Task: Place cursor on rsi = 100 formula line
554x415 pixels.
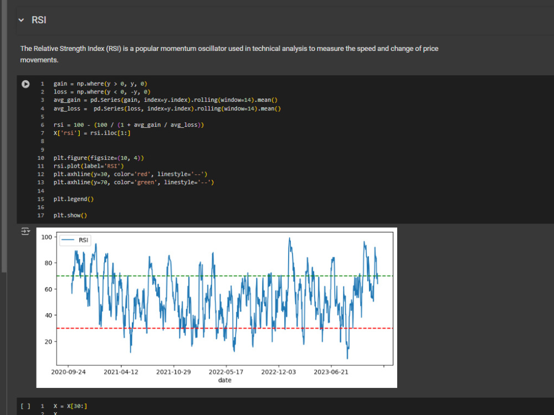Action: [129, 124]
